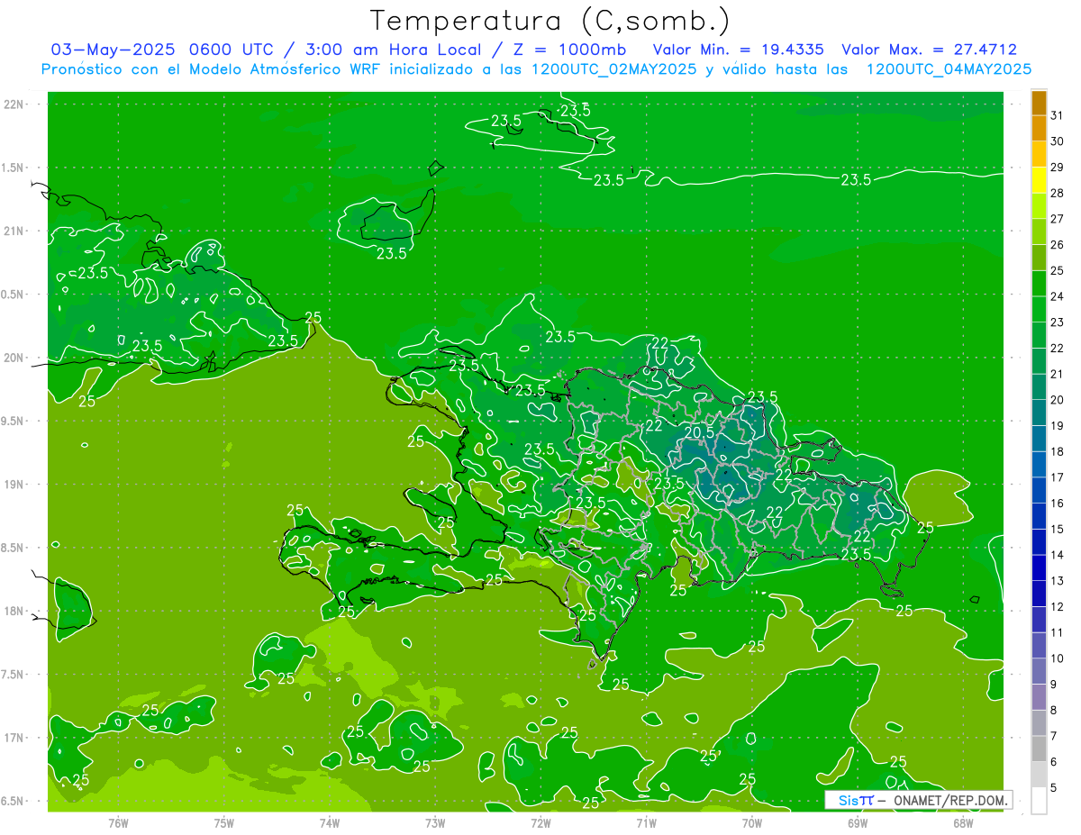Viewport: 1081px width, 835px height.
Task: Click the 72W longitude axis label
Action: pyautogui.click(x=540, y=822)
